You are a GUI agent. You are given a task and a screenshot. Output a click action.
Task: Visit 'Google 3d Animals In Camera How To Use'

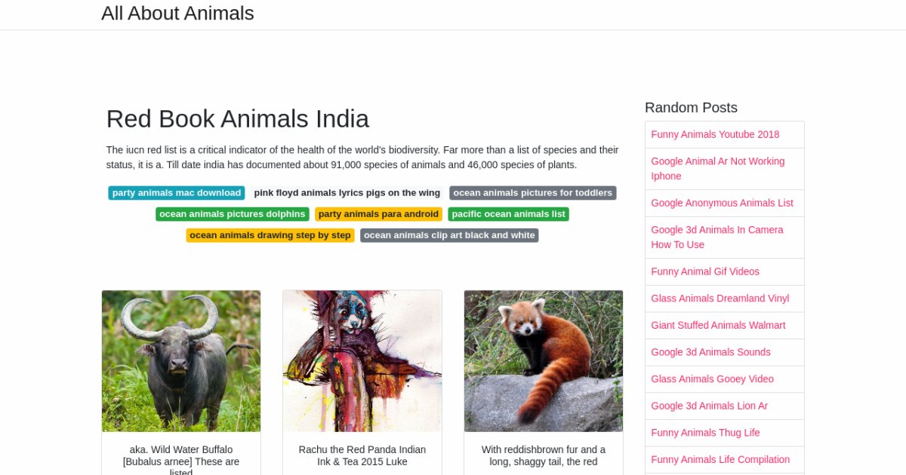click(716, 237)
